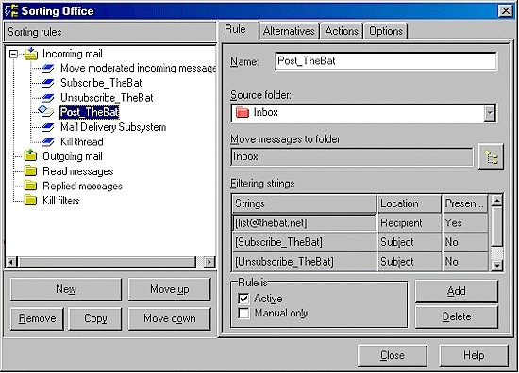The image size is (519, 373).
Task: Click the Presen... column header
Action: click(x=465, y=203)
